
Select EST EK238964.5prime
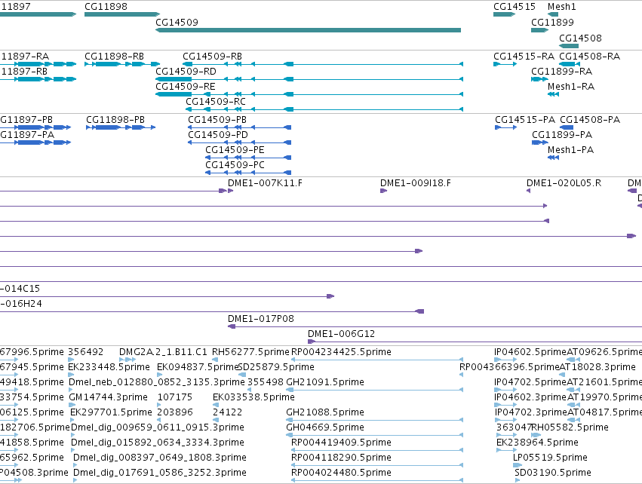click(506, 450)
